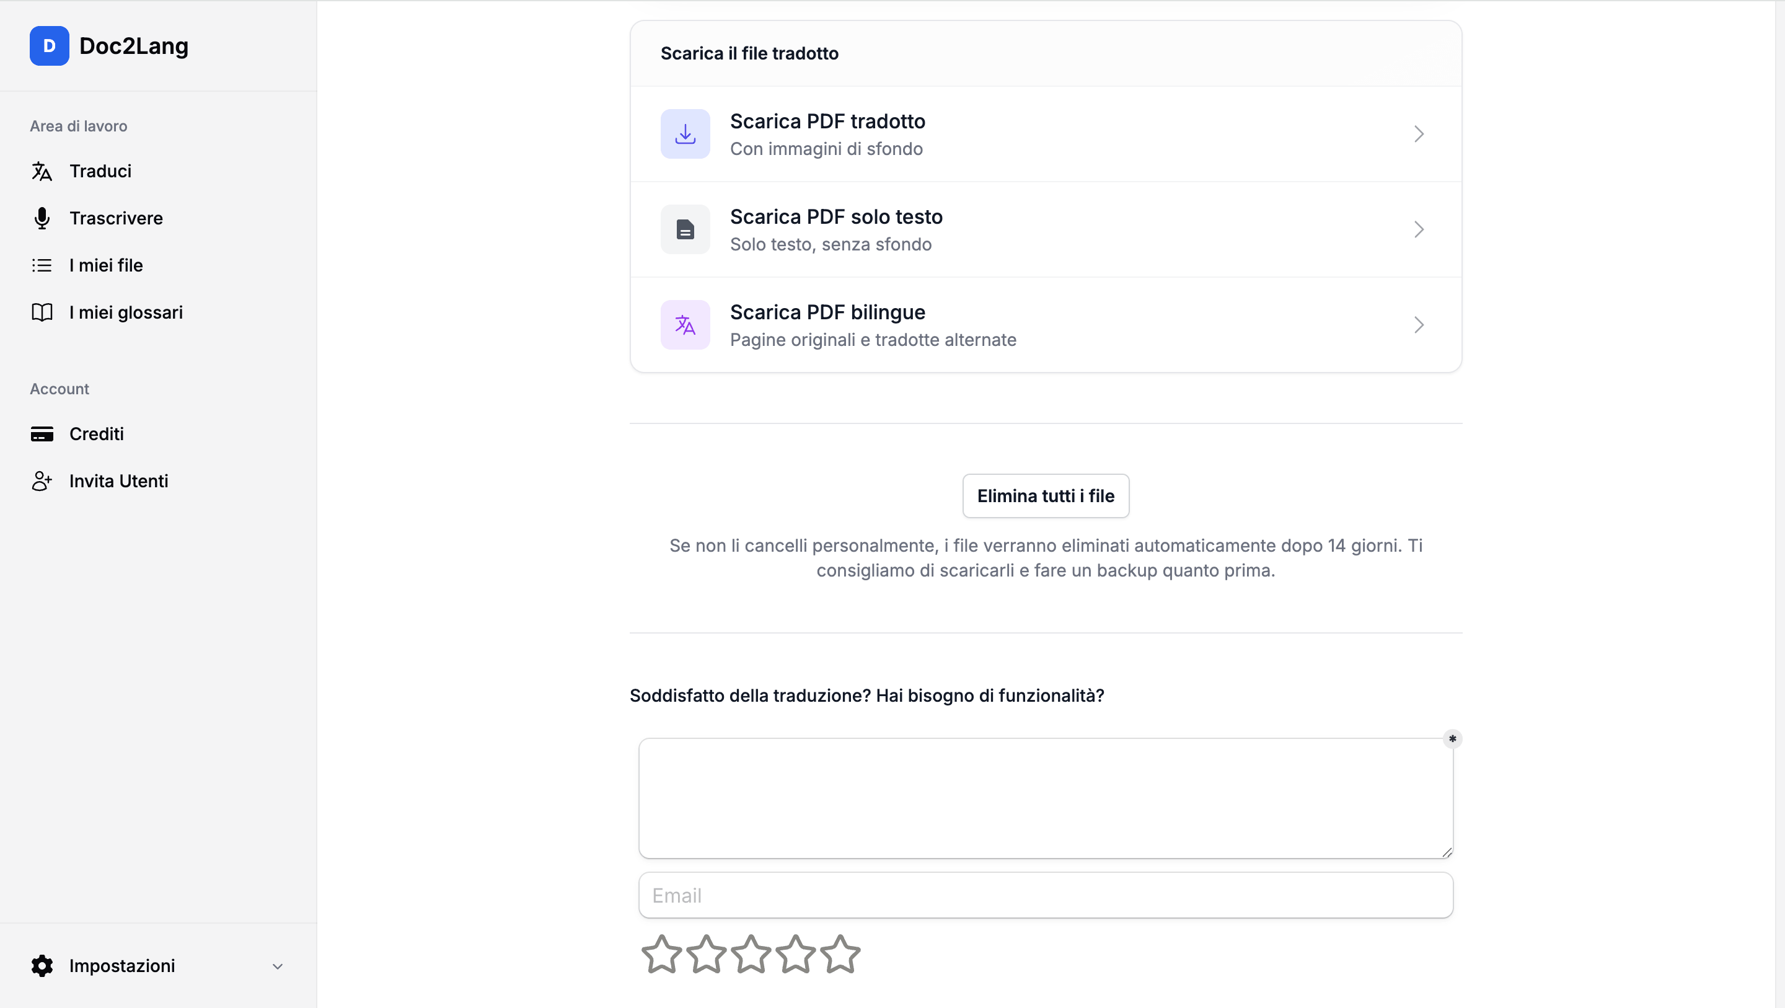Click the Trascrivere microphone icon
This screenshot has width=1785, height=1008.
42,218
